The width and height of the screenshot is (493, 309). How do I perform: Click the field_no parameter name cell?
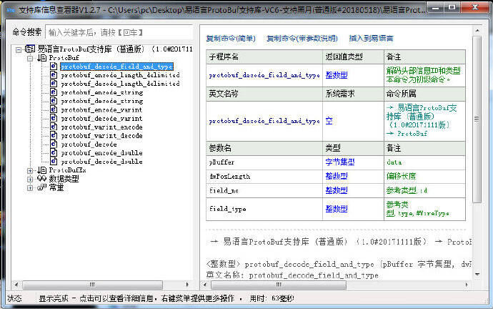click(x=264, y=190)
